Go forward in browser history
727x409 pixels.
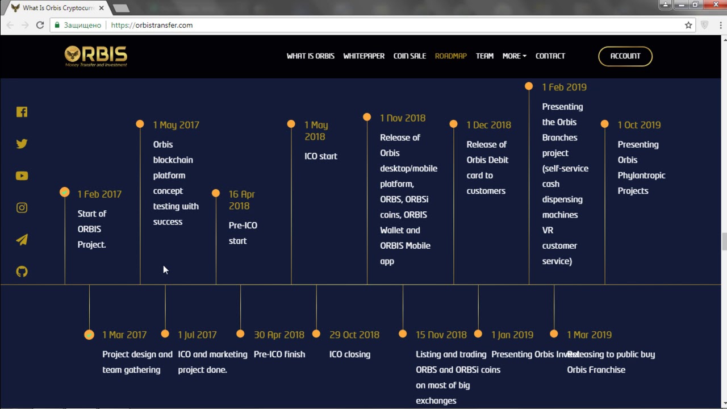click(x=25, y=25)
